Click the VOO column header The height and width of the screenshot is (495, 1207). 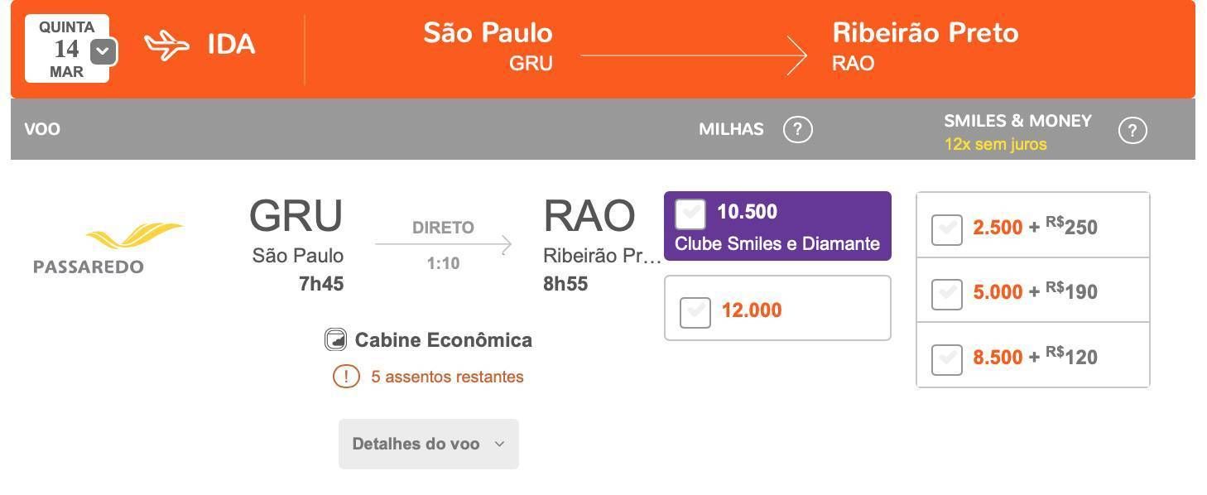(x=42, y=129)
